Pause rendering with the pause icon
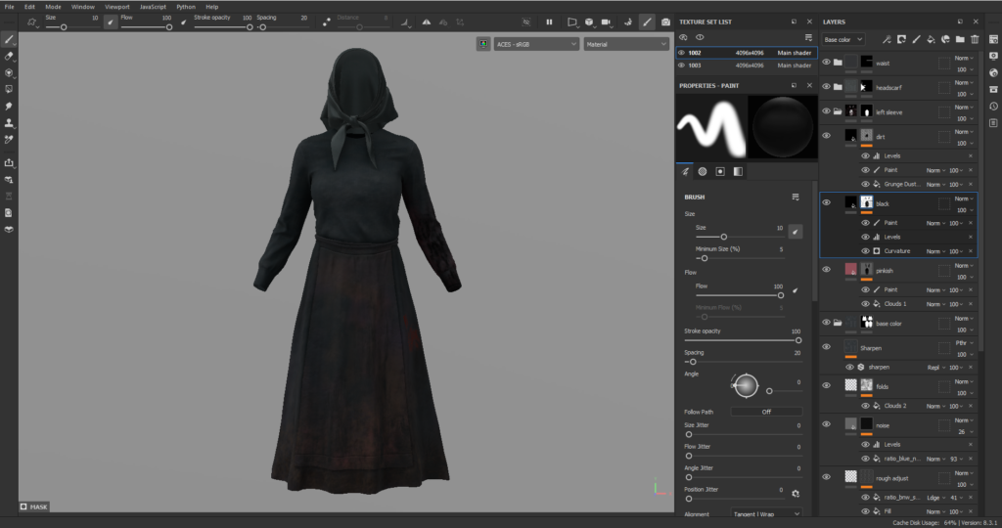 click(x=549, y=22)
